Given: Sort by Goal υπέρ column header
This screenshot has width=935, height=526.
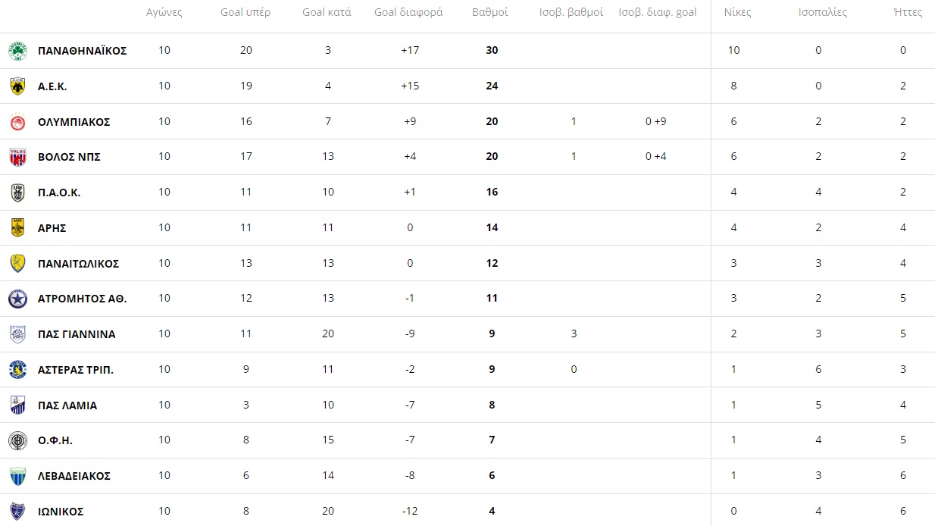Looking at the screenshot, I should click(x=245, y=12).
